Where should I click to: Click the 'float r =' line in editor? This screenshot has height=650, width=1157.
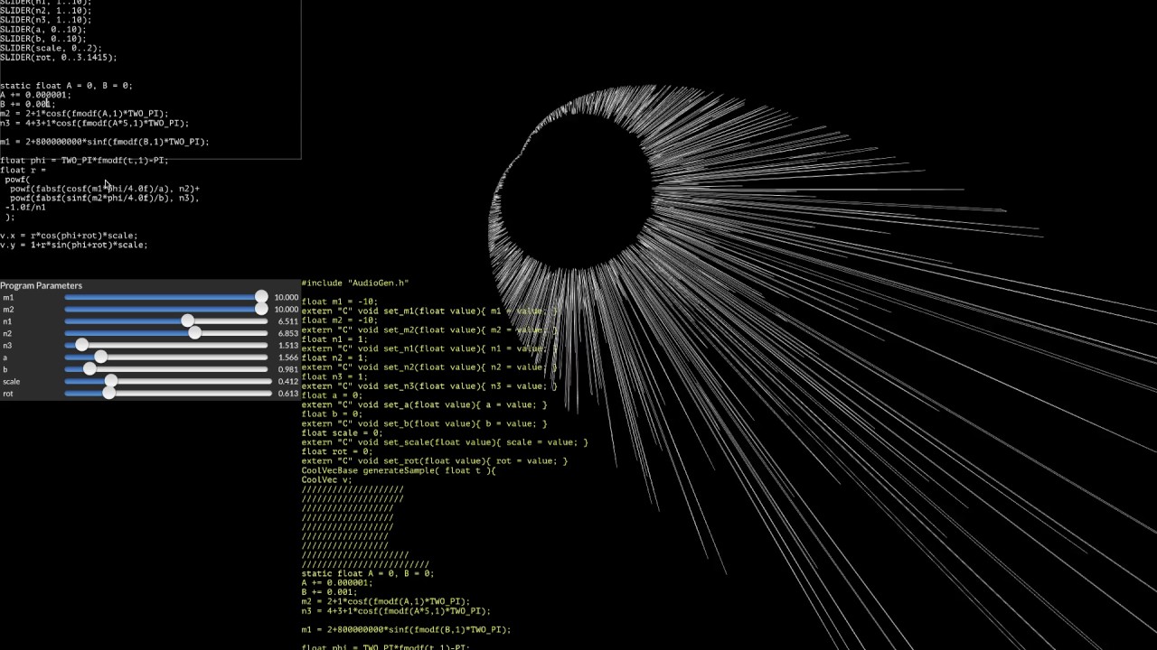pos(23,170)
